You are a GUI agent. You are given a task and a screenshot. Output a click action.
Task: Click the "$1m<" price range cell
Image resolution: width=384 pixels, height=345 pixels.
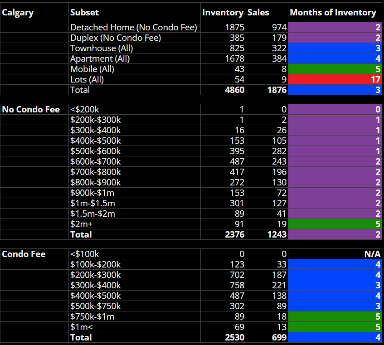click(x=82, y=327)
